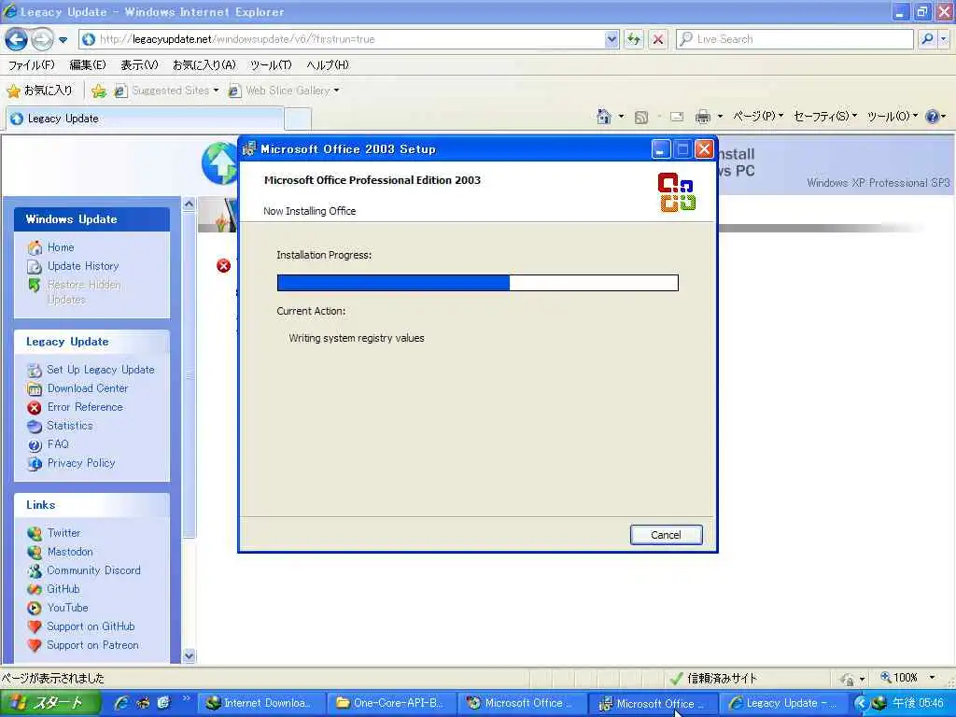
Task: Open the ツール(O) command bar menu
Action: 893,116
